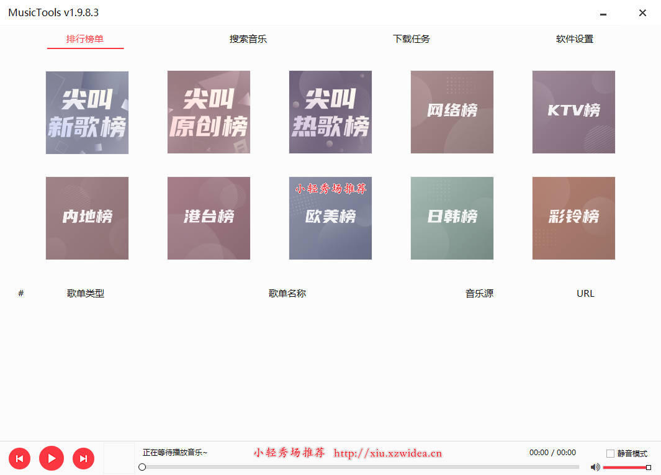
Task: Open the 软件设置 settings tab
Action: point(575,38)
